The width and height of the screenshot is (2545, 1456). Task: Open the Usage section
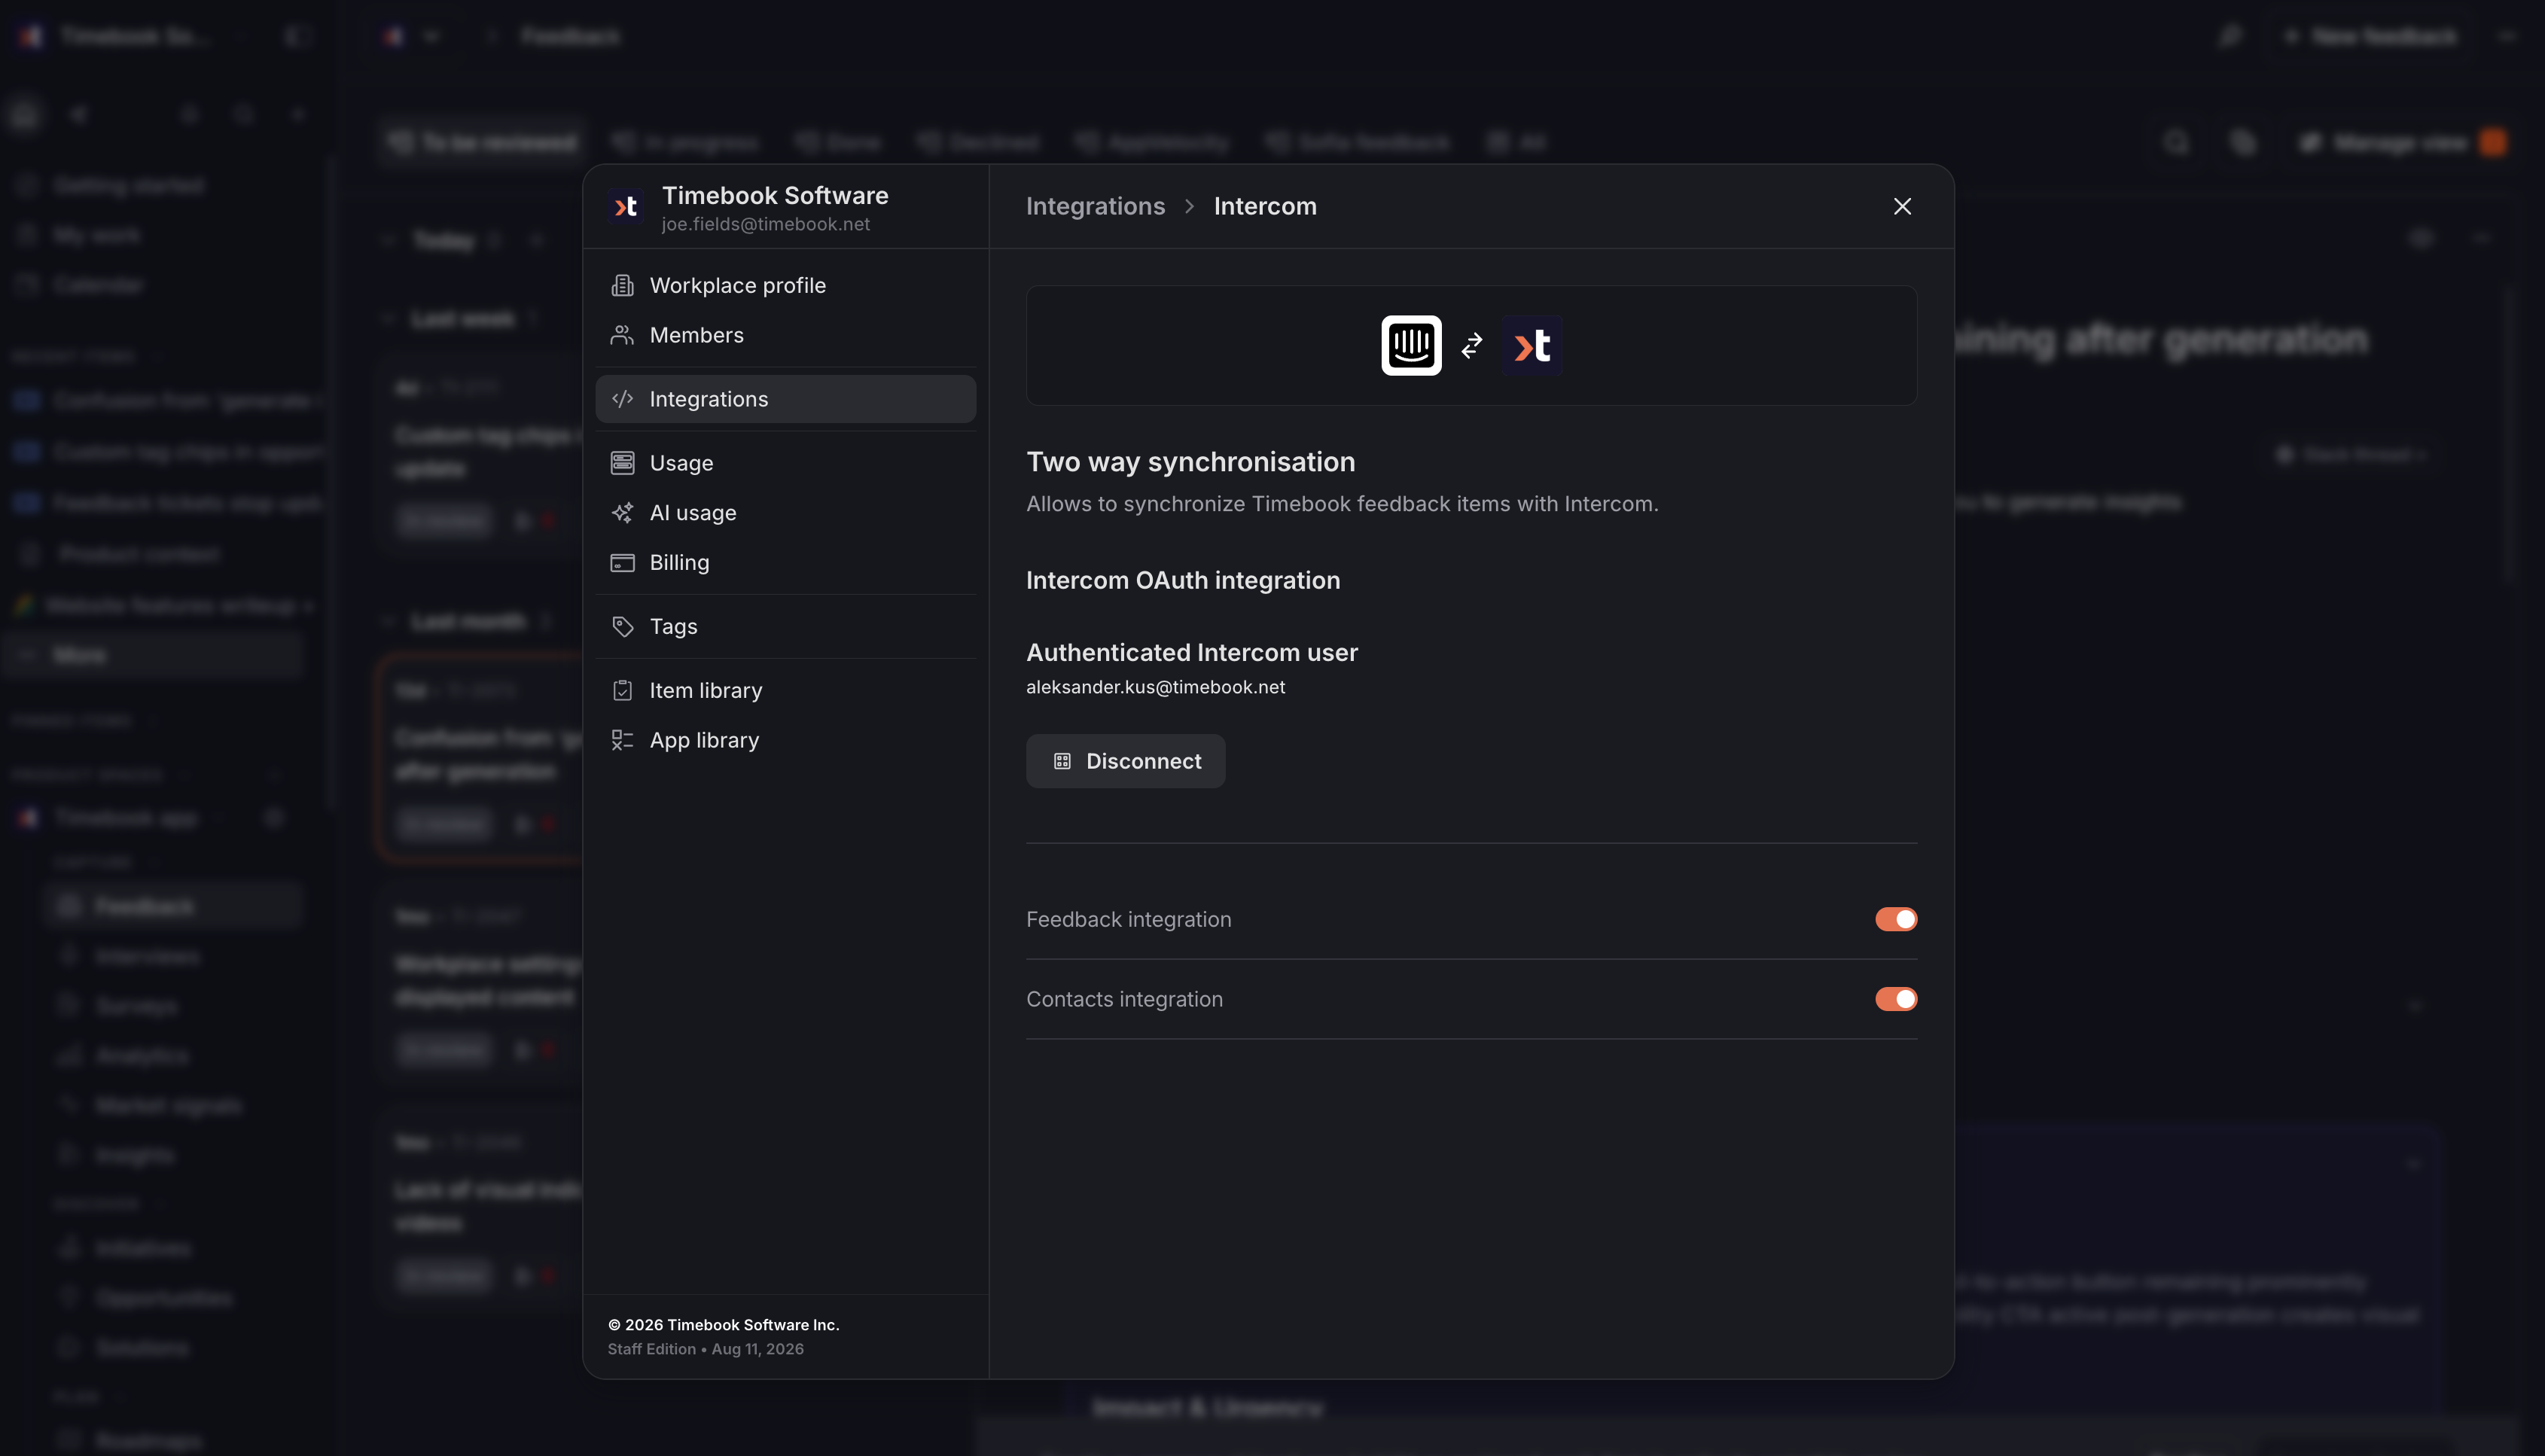point(785,463)
